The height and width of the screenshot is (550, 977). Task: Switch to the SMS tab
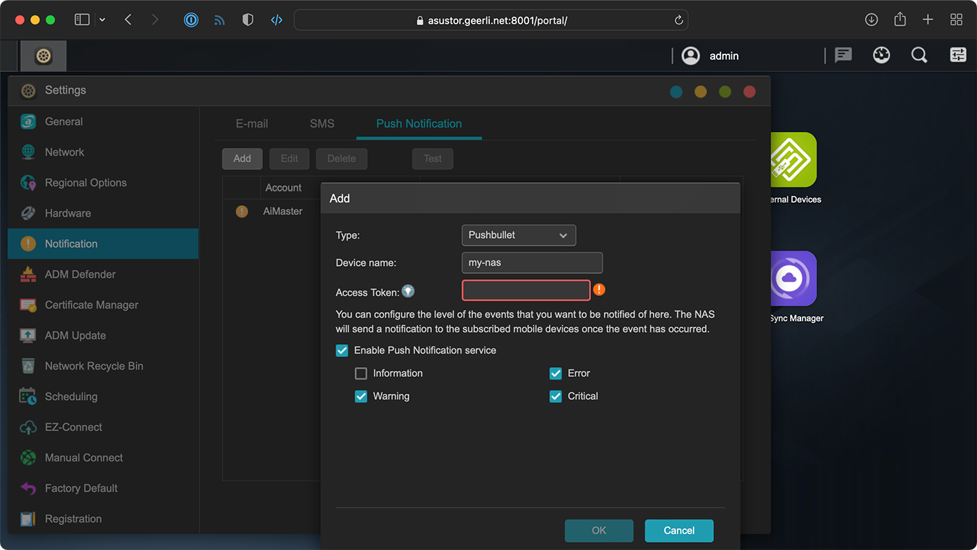click(x=322, y=124)
